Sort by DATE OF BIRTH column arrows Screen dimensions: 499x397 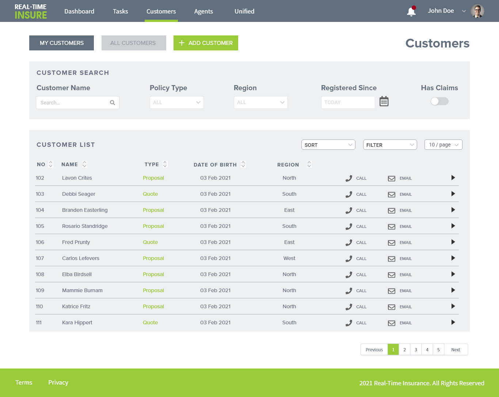coord(243,164)
